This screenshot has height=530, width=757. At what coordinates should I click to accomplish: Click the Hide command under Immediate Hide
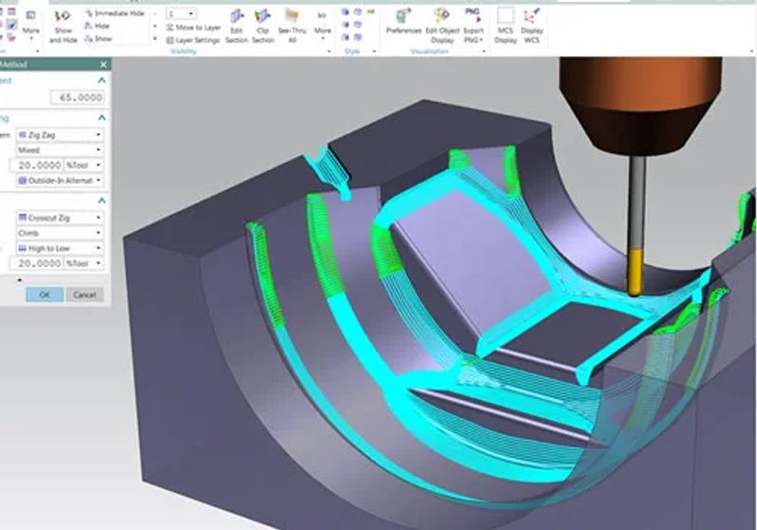click(97, 26)
